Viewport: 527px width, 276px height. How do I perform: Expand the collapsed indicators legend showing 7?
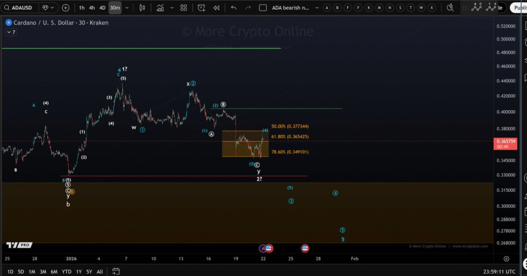(x=11, y=32)
